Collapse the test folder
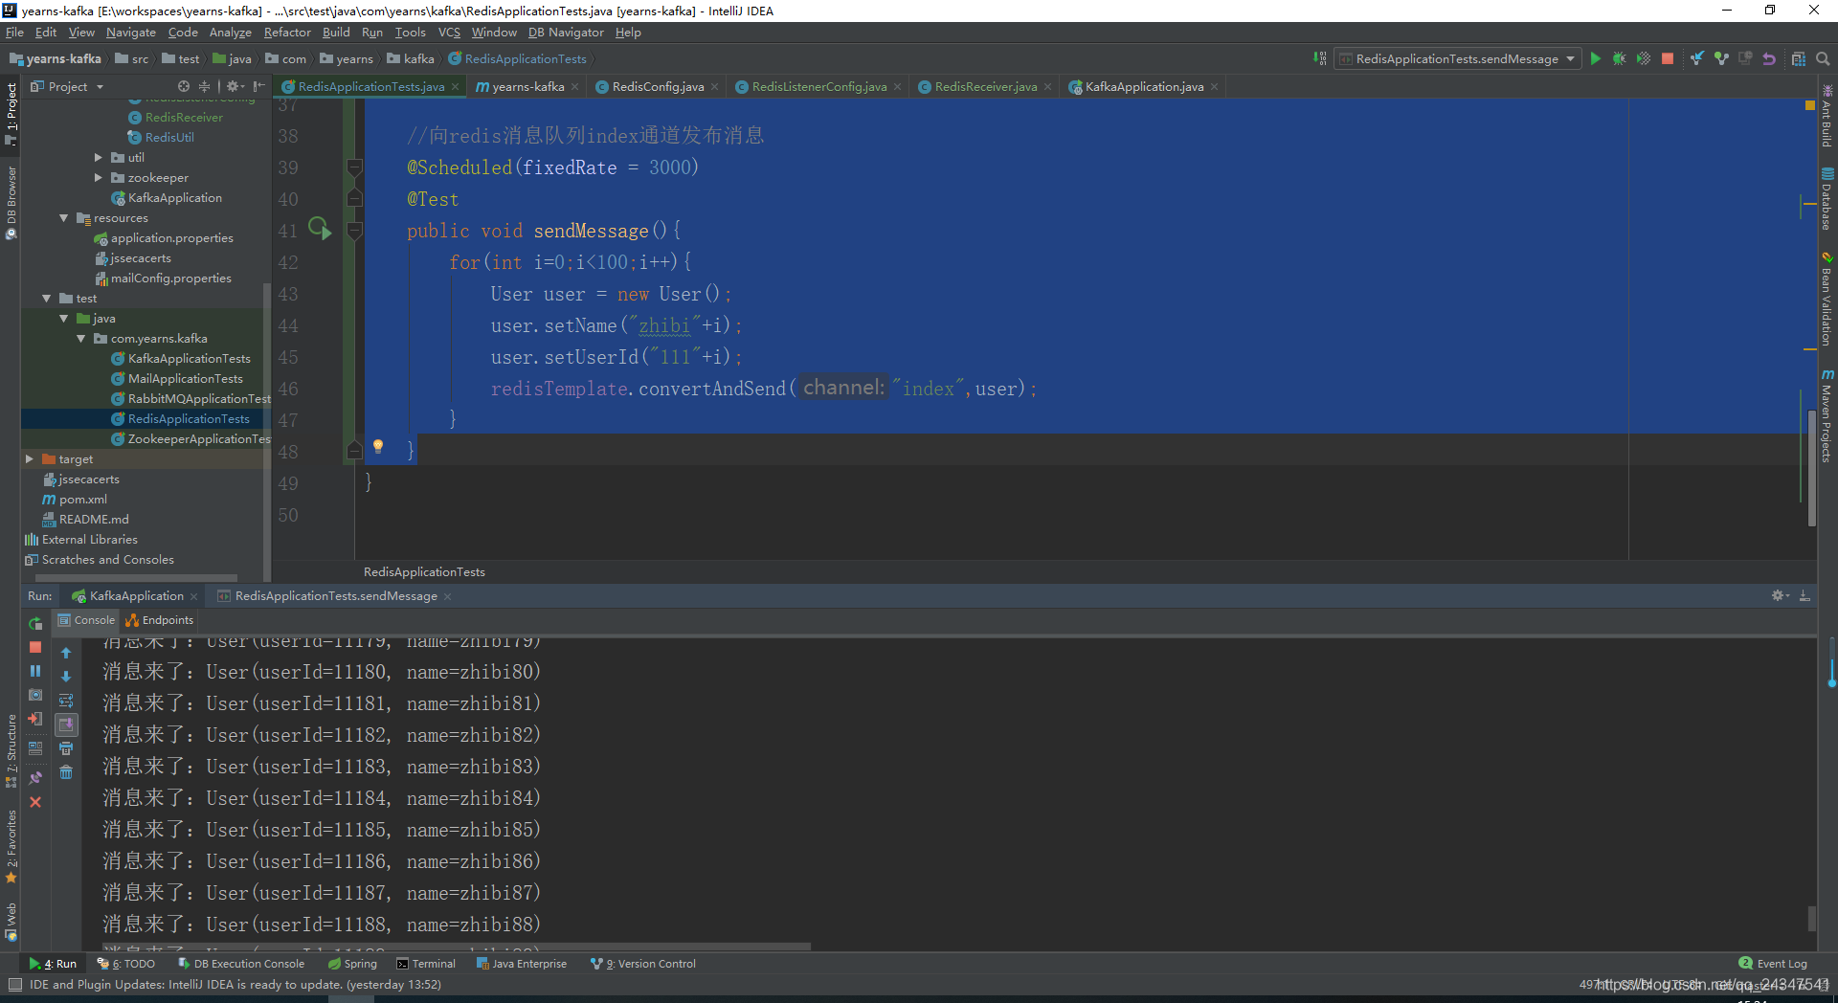Screen dimensions: 1838x1003 (x=46, y=299)
